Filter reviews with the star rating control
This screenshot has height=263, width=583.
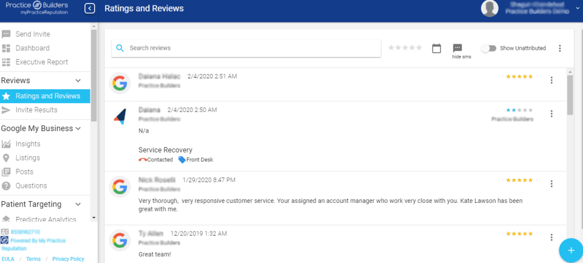pos(405,47)
